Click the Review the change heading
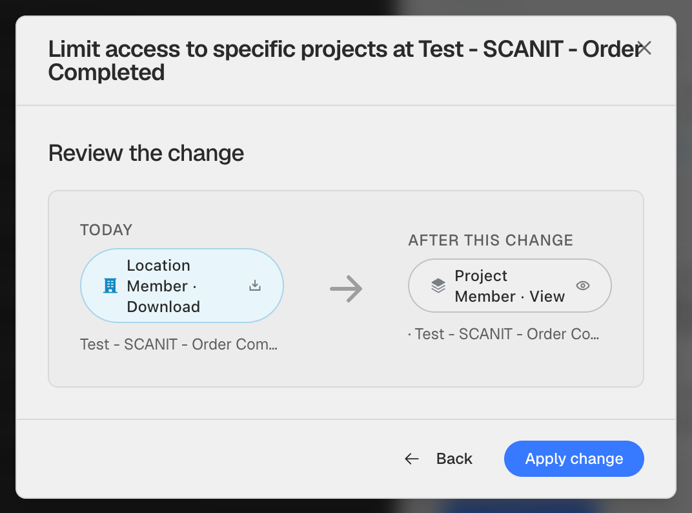The width and height of the screenshot is (692, 513). (146, 153)
